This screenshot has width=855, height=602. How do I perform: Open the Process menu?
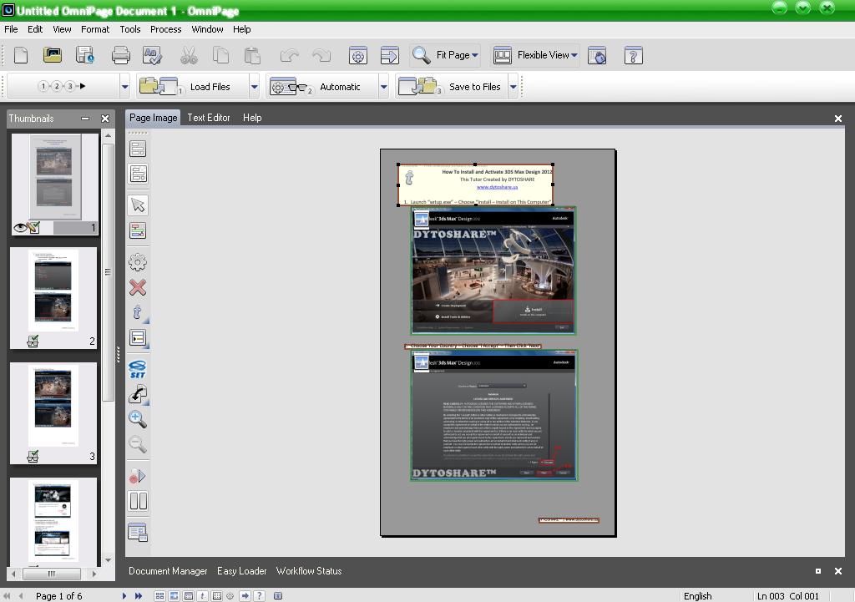click(x=166, y=29)
